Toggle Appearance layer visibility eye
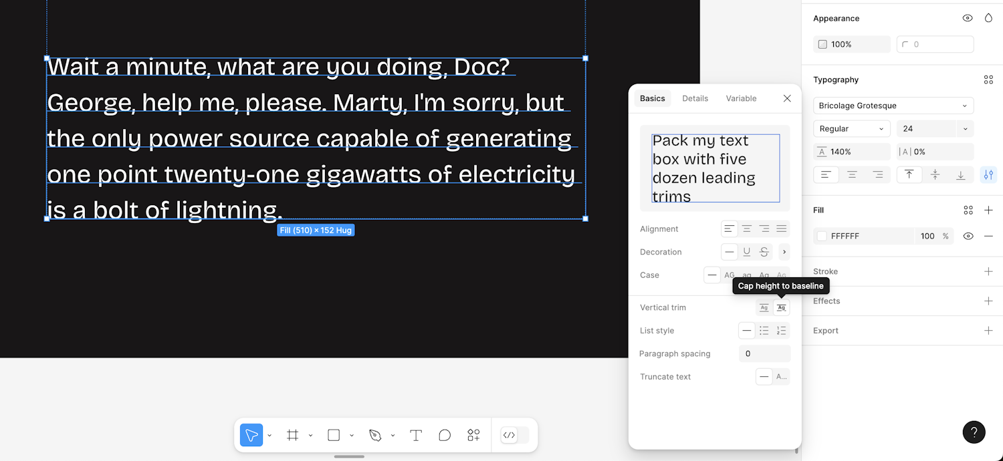This screenshot has height=461, width=1003. [968, 18]
